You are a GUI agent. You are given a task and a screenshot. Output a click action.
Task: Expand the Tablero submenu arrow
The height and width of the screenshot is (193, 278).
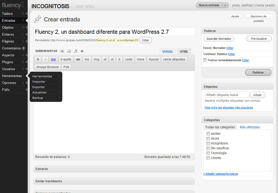pos(26,14)
